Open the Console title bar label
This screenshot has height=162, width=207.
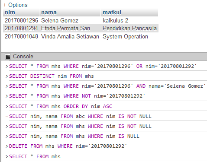point(23,57)
